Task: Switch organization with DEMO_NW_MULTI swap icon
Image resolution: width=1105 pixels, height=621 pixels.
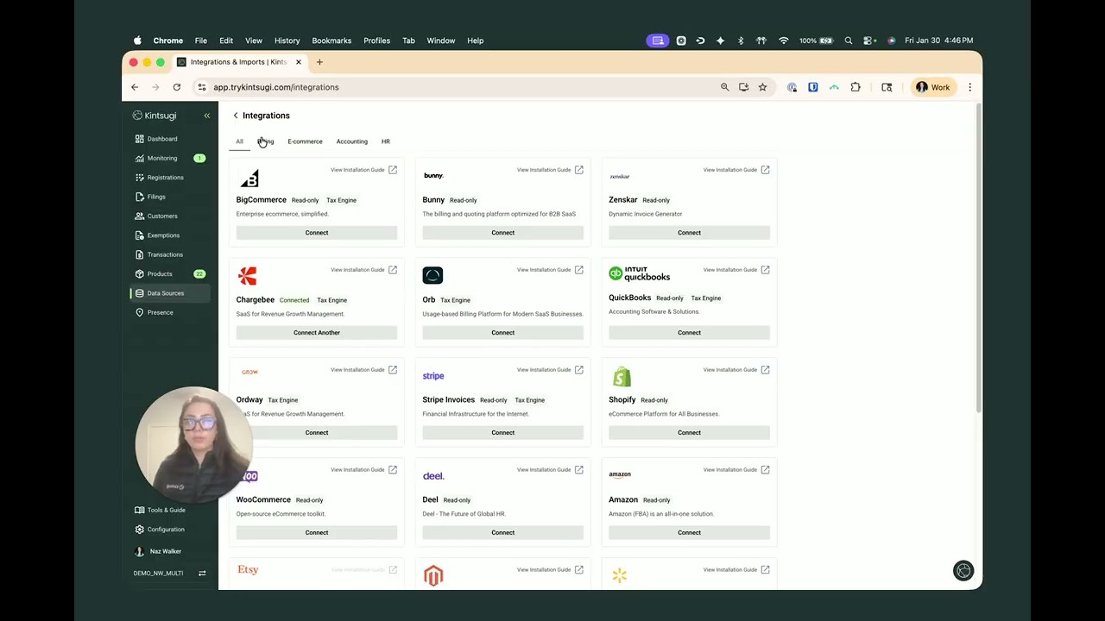Action: coord(202,574)
